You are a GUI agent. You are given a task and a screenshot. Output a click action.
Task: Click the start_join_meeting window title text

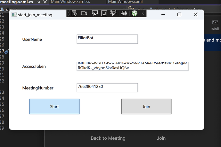click(35, 15)
